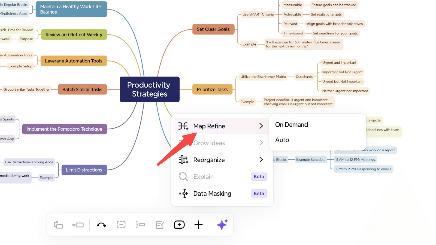The image size is (436, 245).
Task: Click the Use SMART Criteria subtopic
Action: pos(258,14)
